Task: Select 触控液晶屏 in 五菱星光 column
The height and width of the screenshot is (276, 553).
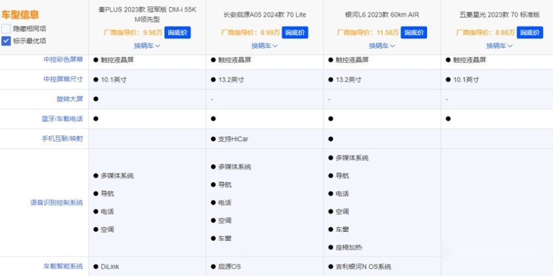Action: tap(469, 60)
